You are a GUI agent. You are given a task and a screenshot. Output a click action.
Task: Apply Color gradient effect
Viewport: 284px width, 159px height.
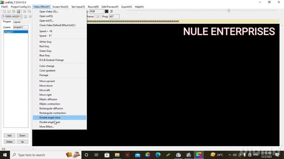tap(59, 71)
